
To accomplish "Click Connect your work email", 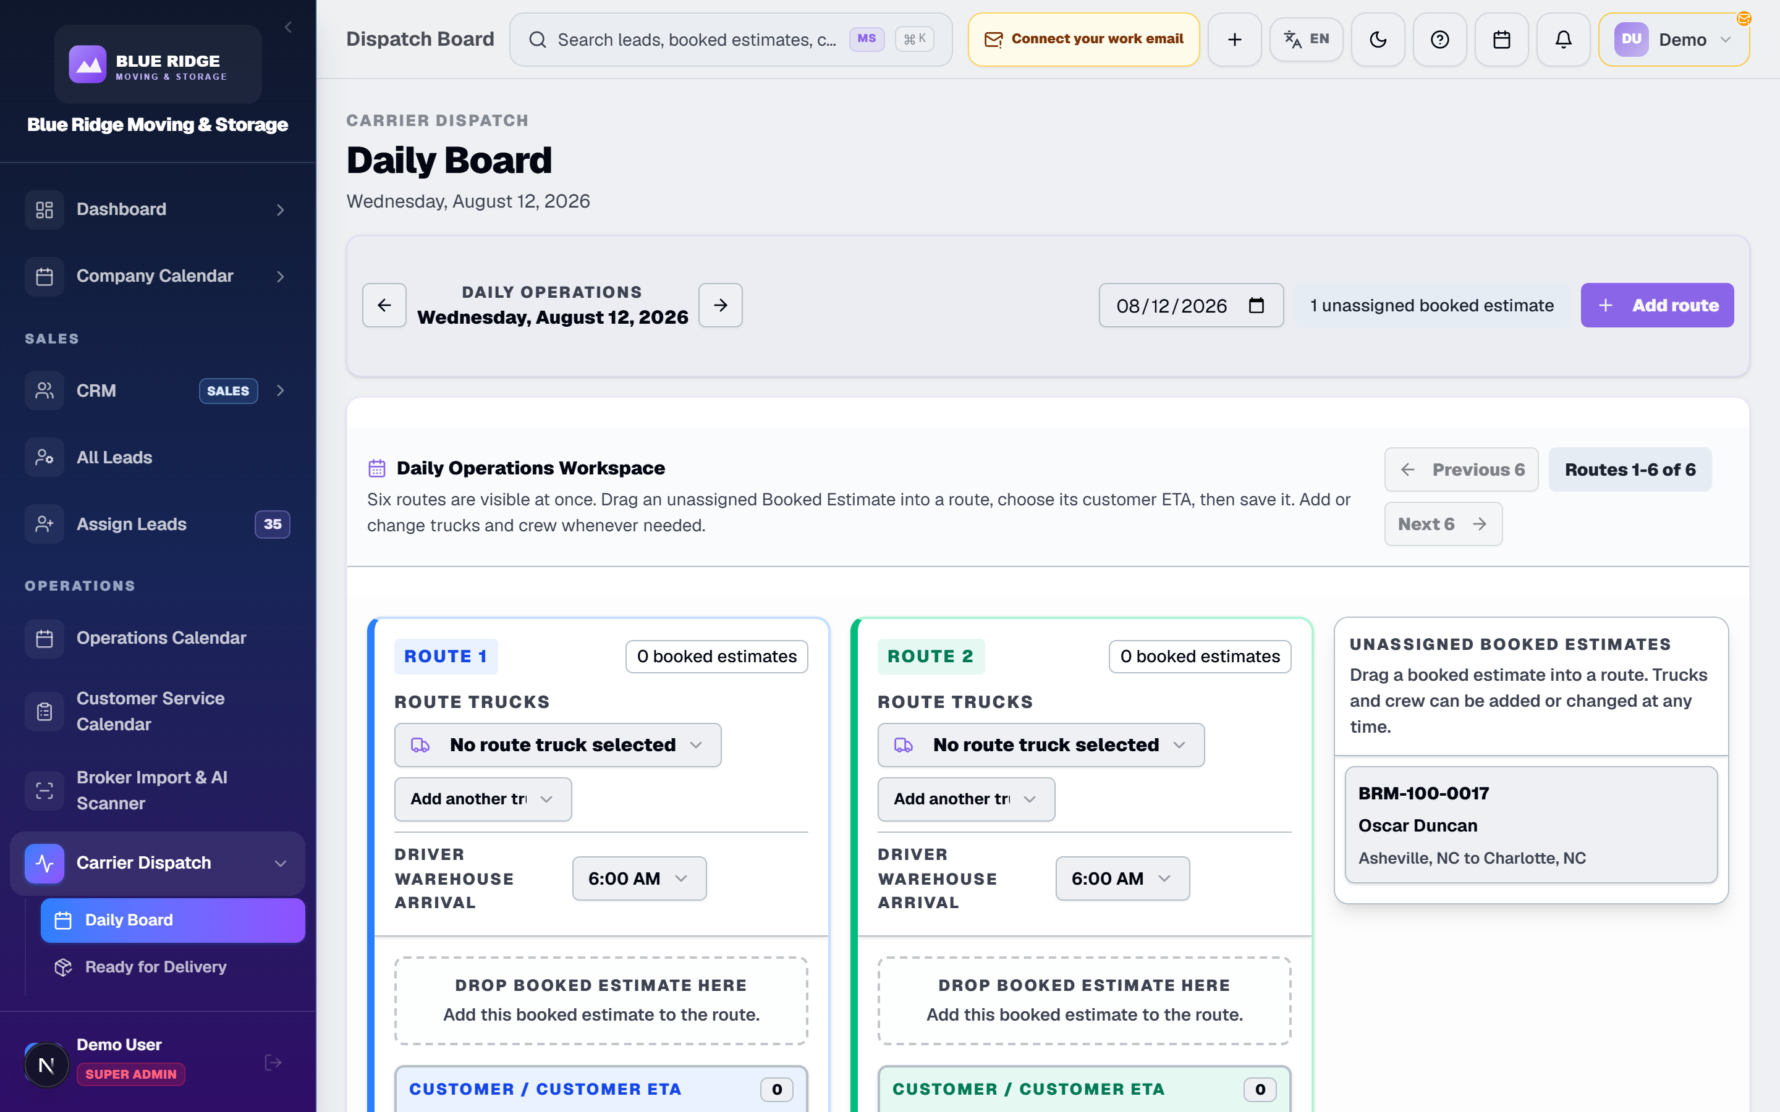I will tap(1083, 40).
